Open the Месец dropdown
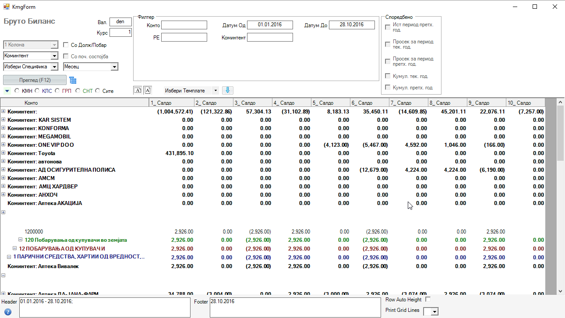Screen dimensions: 565x318 tap(114, 67)
